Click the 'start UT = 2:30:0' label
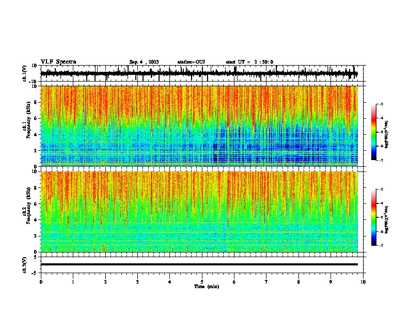This screenshot has width=409, height=316. (x=249, y=62)
